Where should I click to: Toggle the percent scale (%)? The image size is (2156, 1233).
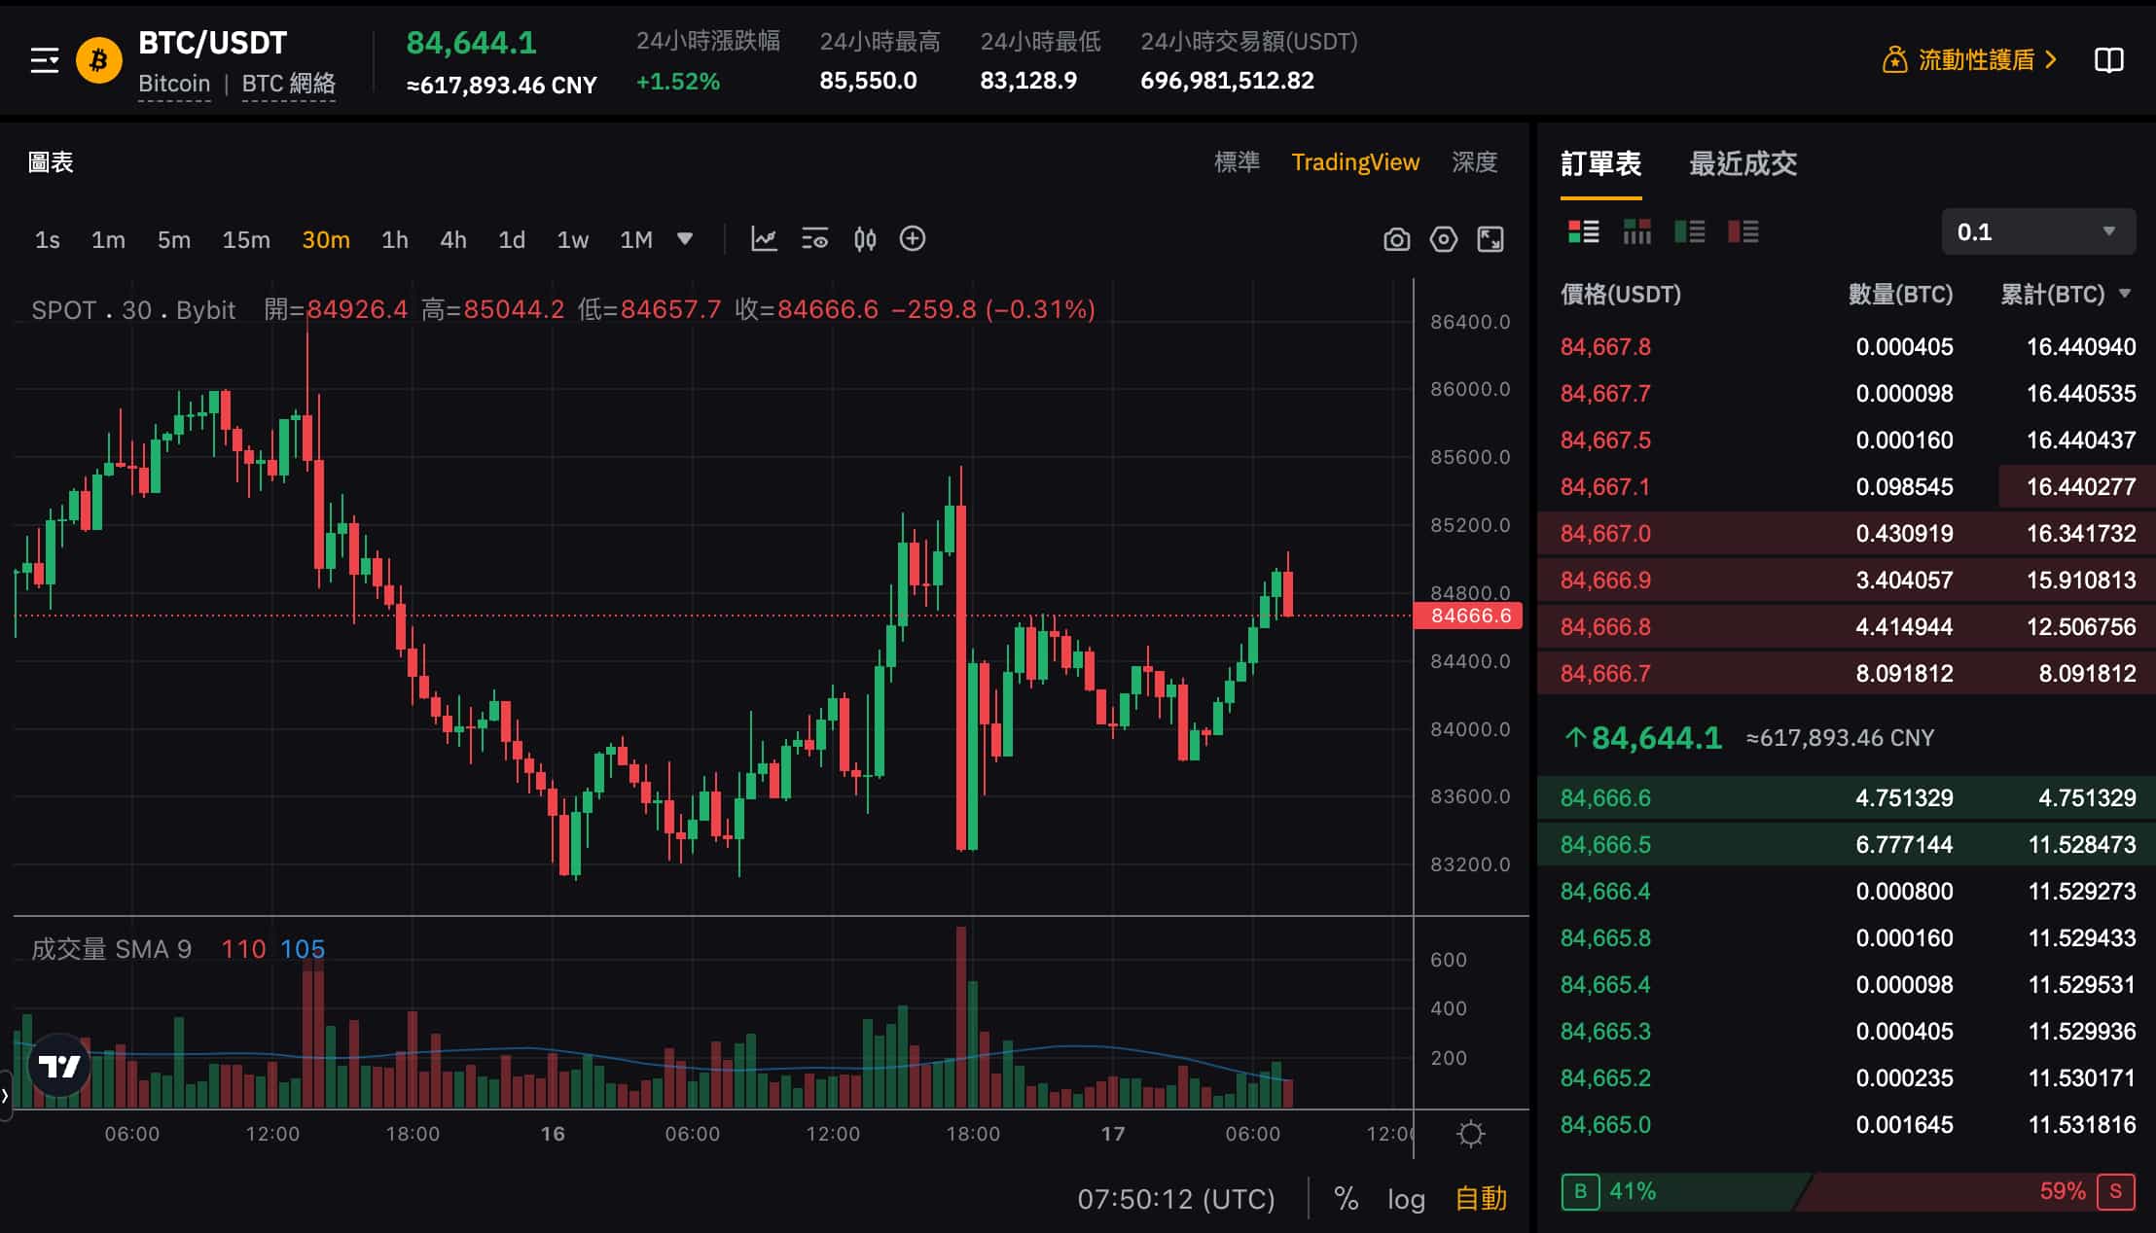pos(1346,1199)
